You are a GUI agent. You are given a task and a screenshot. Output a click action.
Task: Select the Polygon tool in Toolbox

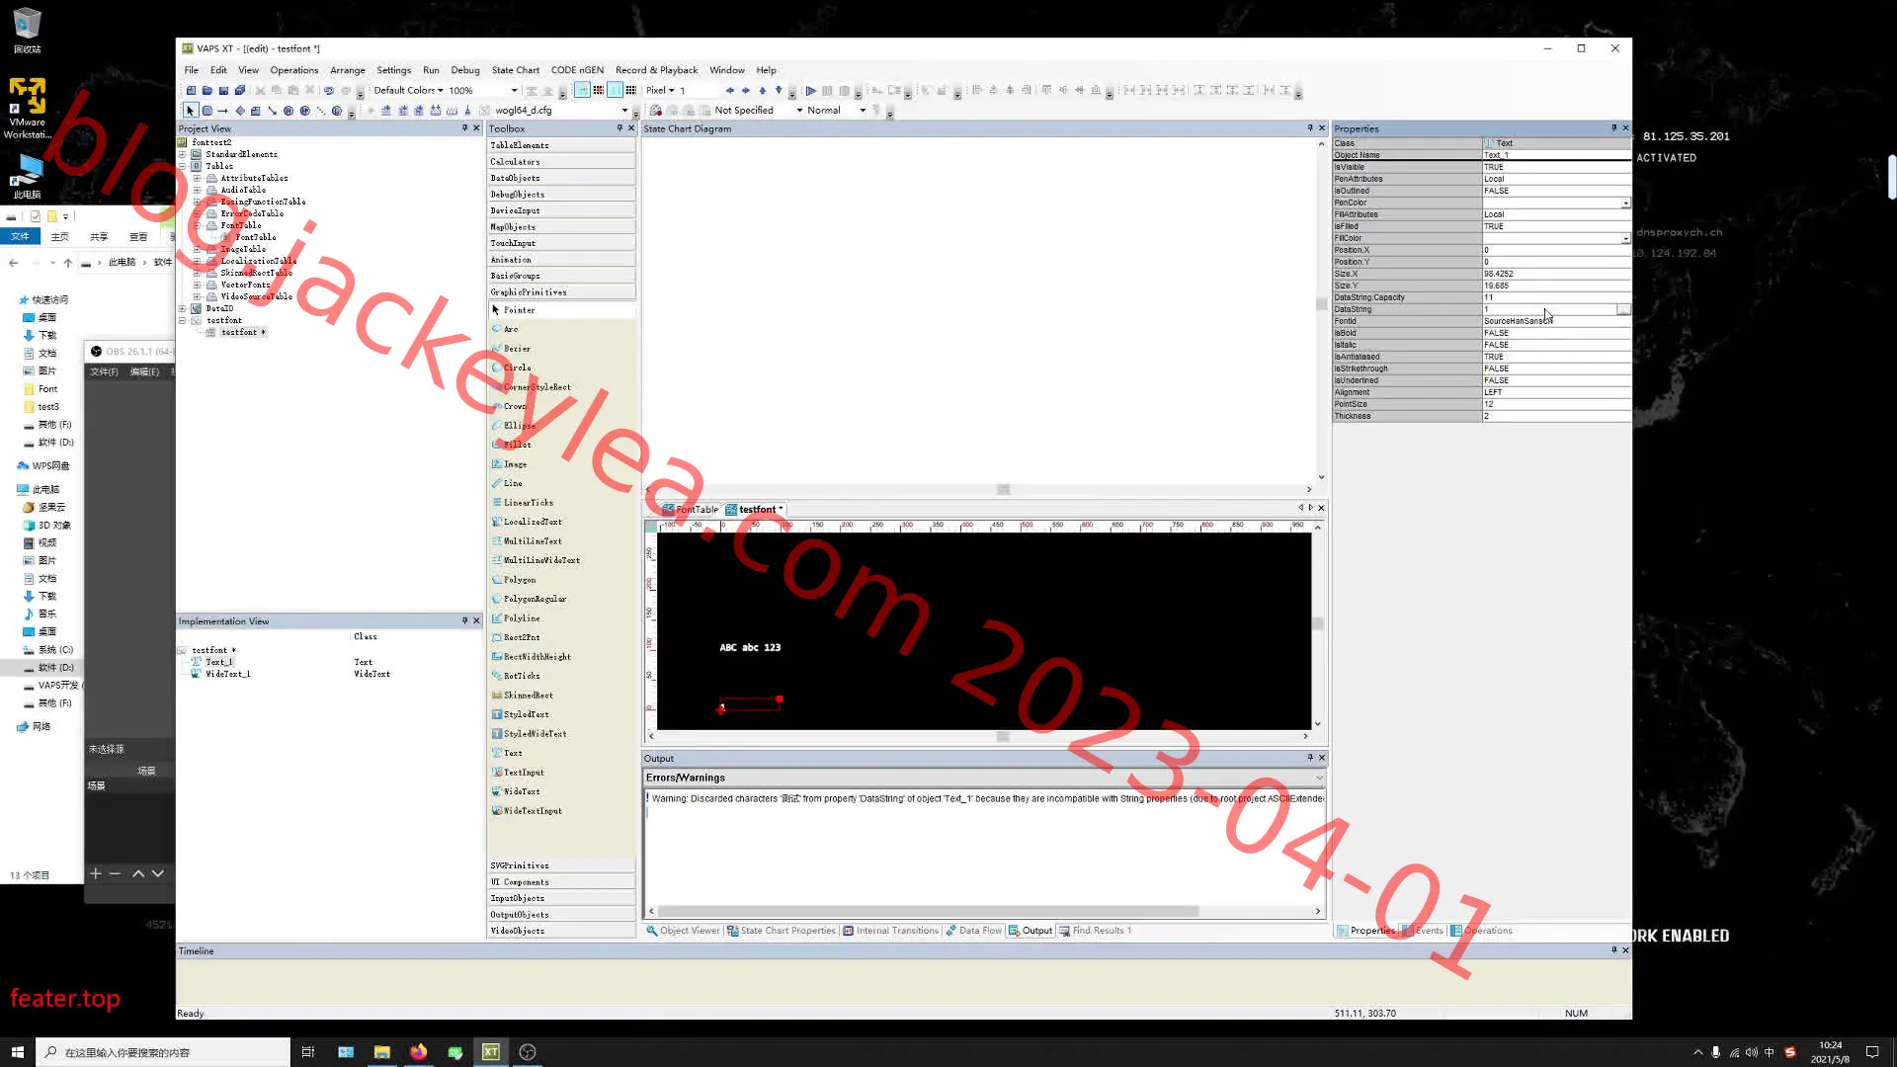click(x=520, y=580)
